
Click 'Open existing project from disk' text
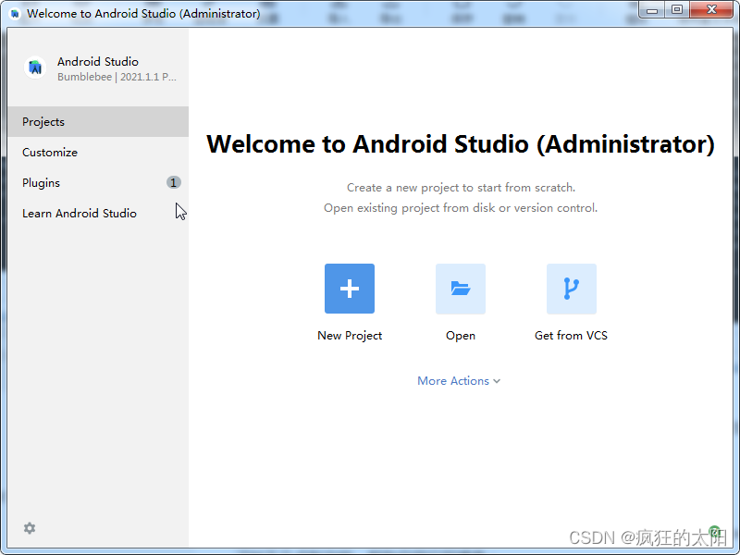(x=461, y=208)
